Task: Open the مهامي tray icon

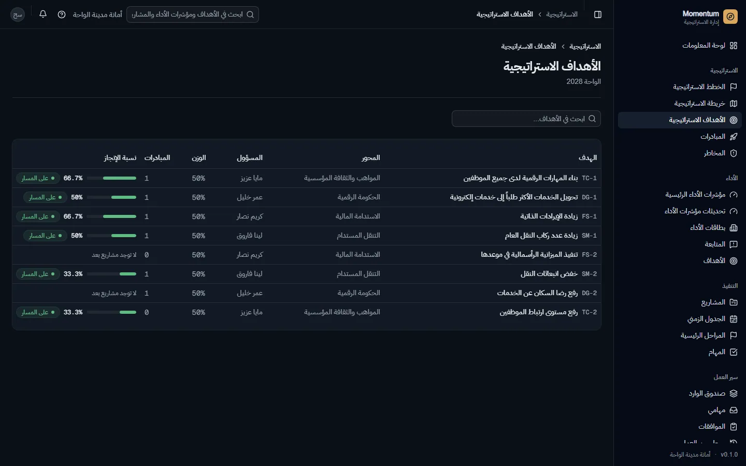Action: point(733,410)
